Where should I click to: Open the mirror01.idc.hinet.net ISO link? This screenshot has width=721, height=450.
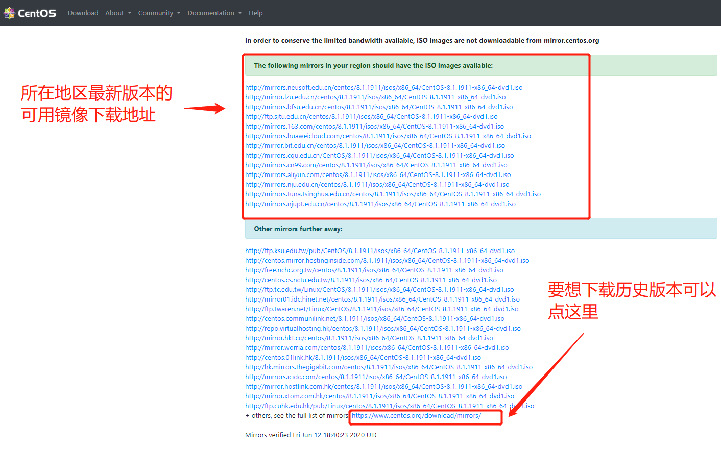[x=382, y=299]
